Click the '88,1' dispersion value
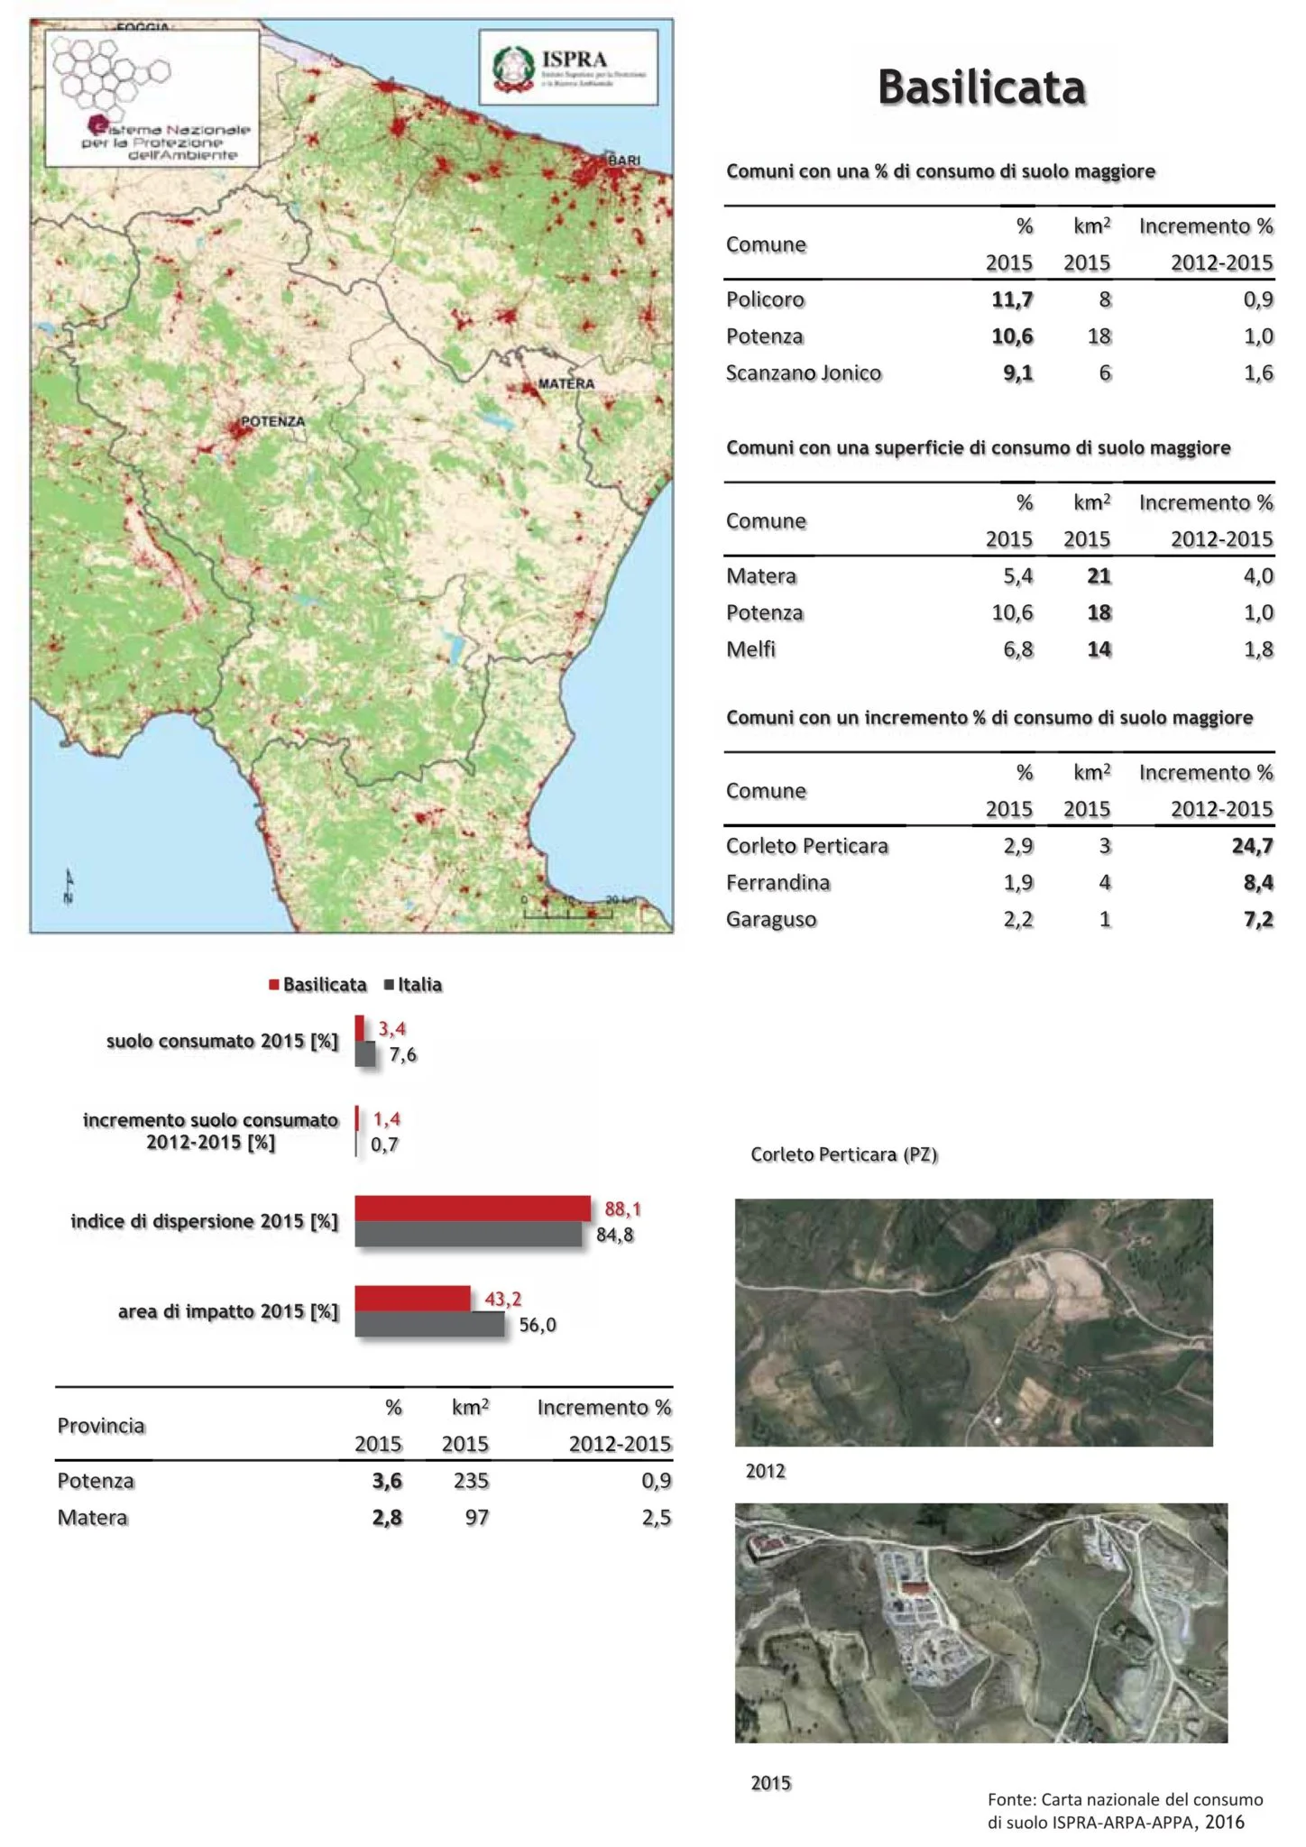Image resolution: width=1306 pixels, height=1847 pixels. pyautogui.click(x=622, y=1208)
